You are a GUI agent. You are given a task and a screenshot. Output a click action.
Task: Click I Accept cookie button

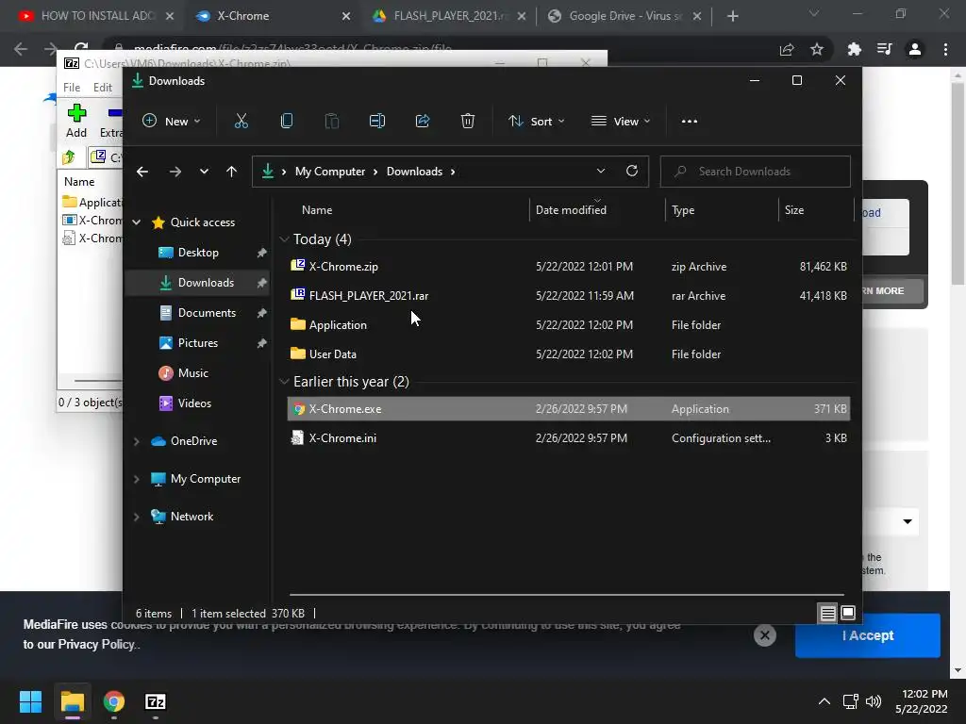coord(868,635)
